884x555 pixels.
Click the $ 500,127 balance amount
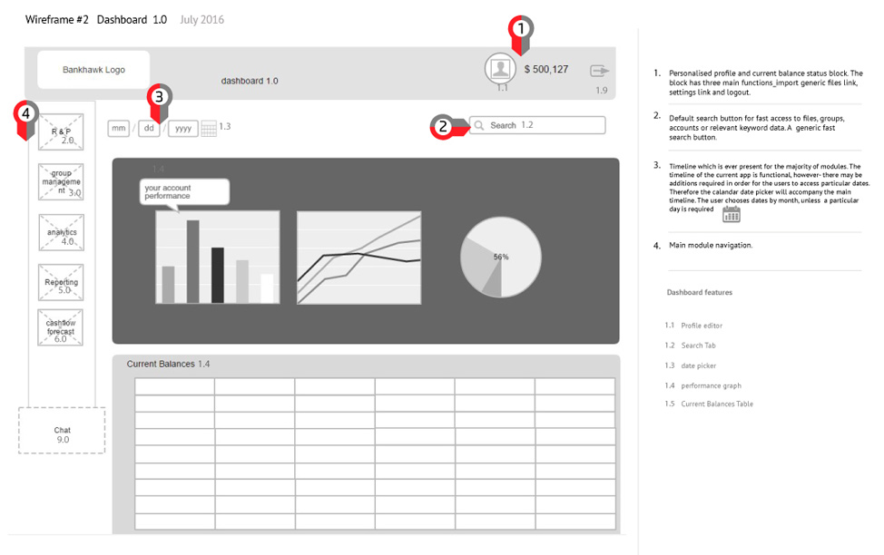[x=546, y=69]
